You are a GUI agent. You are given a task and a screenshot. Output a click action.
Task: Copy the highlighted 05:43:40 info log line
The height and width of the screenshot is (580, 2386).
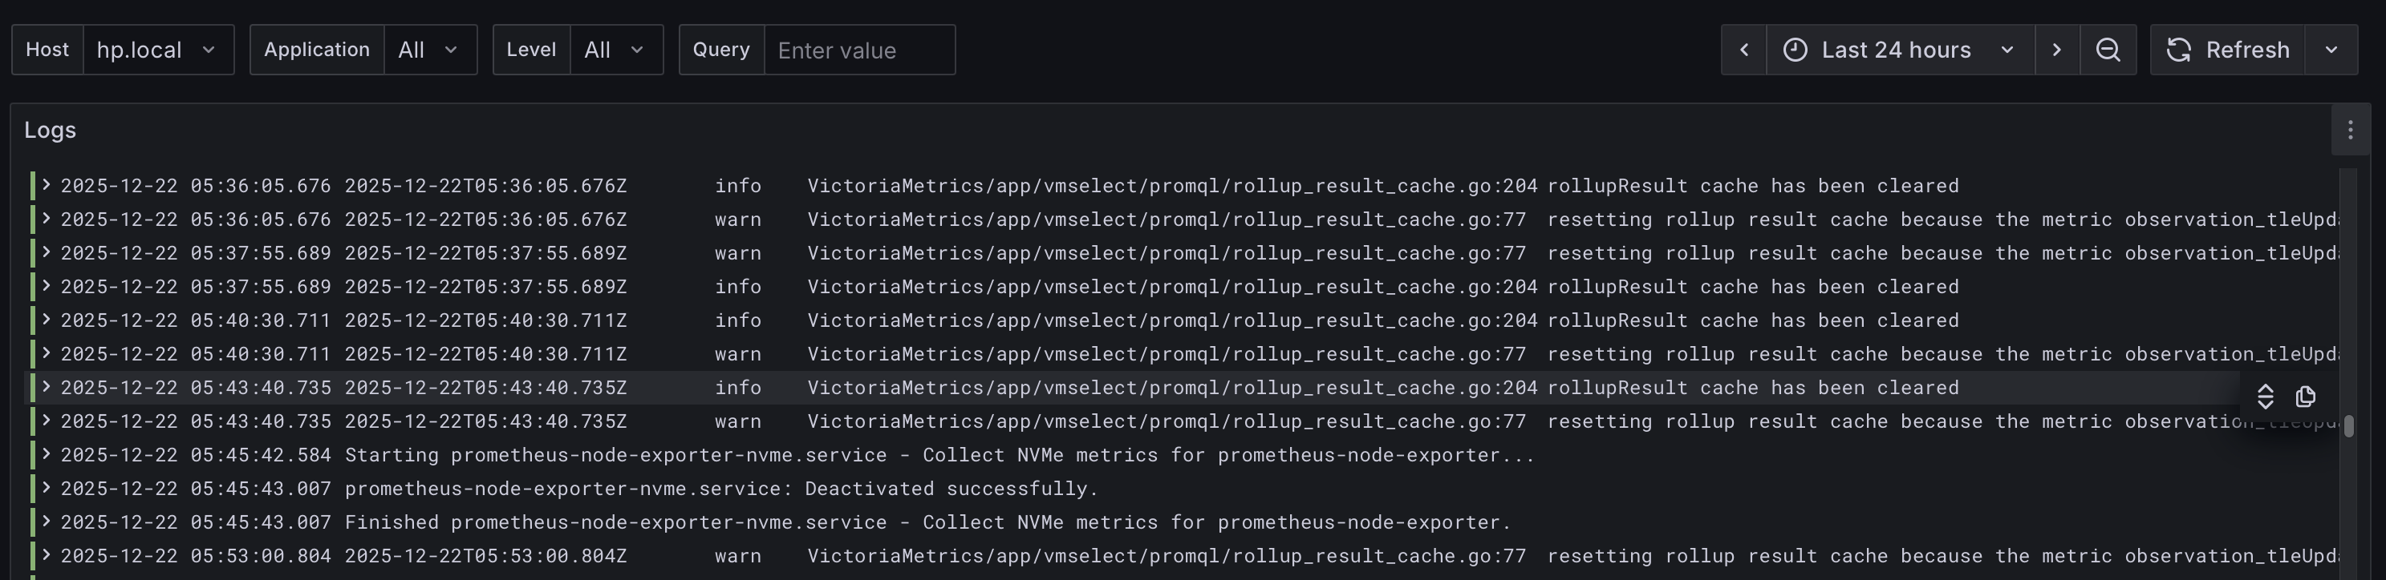(2306, 397)
